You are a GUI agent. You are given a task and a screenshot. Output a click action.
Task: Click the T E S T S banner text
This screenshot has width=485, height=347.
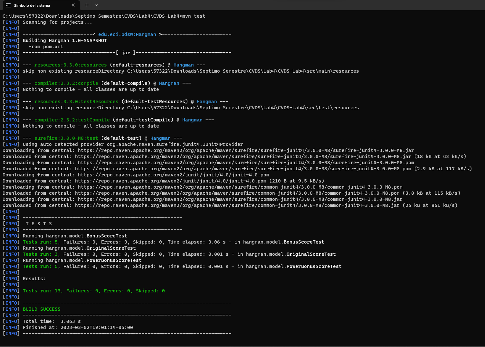tap(38, 223)
